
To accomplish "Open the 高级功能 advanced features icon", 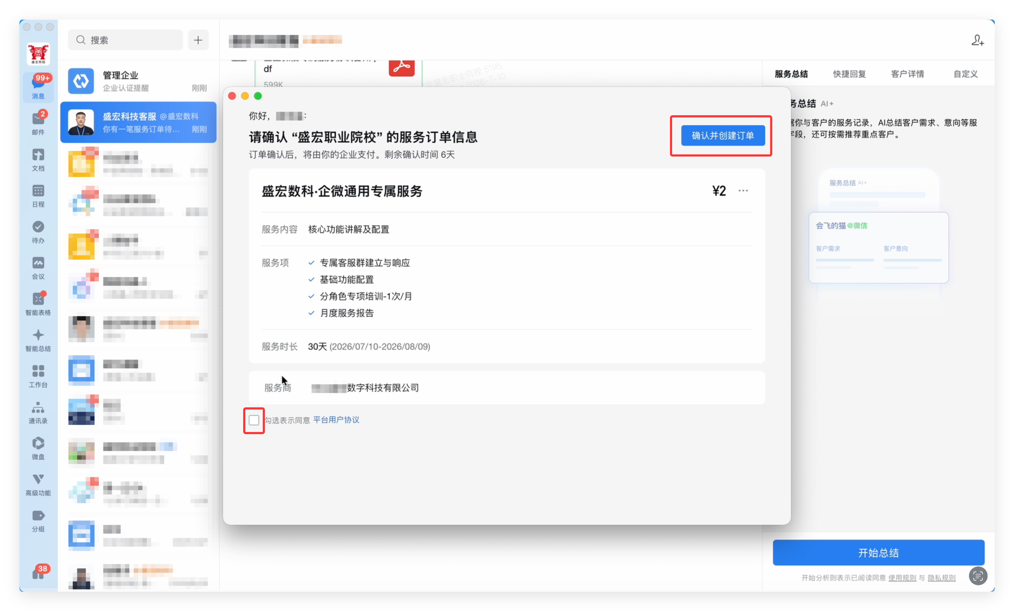I will click(x=38, y=484).
